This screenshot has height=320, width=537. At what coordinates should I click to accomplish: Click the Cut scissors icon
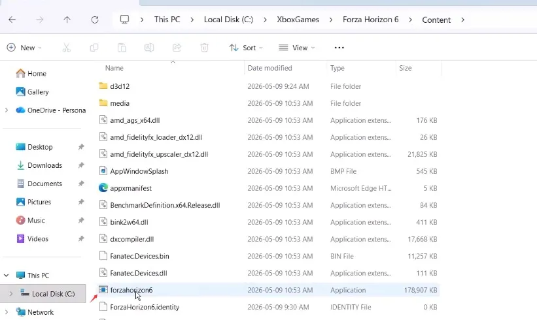coord(67,48)
